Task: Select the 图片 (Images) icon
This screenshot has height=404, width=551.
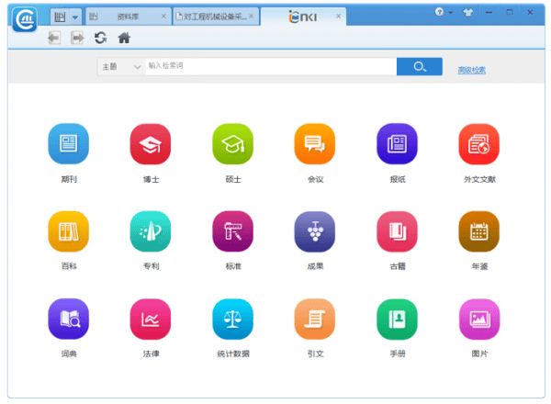Action: point(478,319)
